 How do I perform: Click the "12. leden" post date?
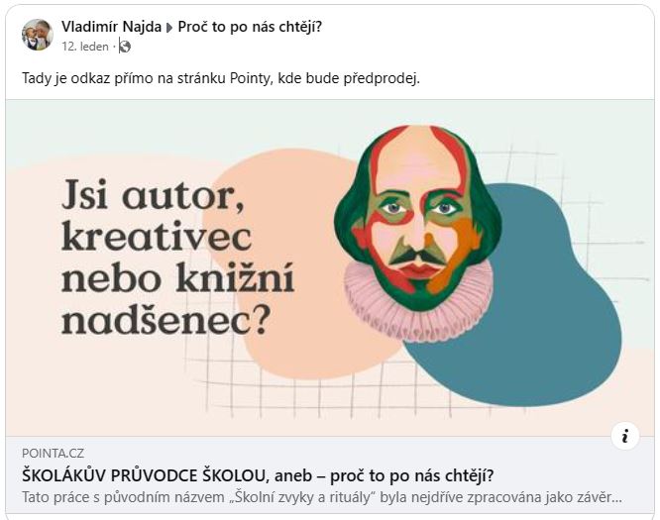tap(85, 47)
